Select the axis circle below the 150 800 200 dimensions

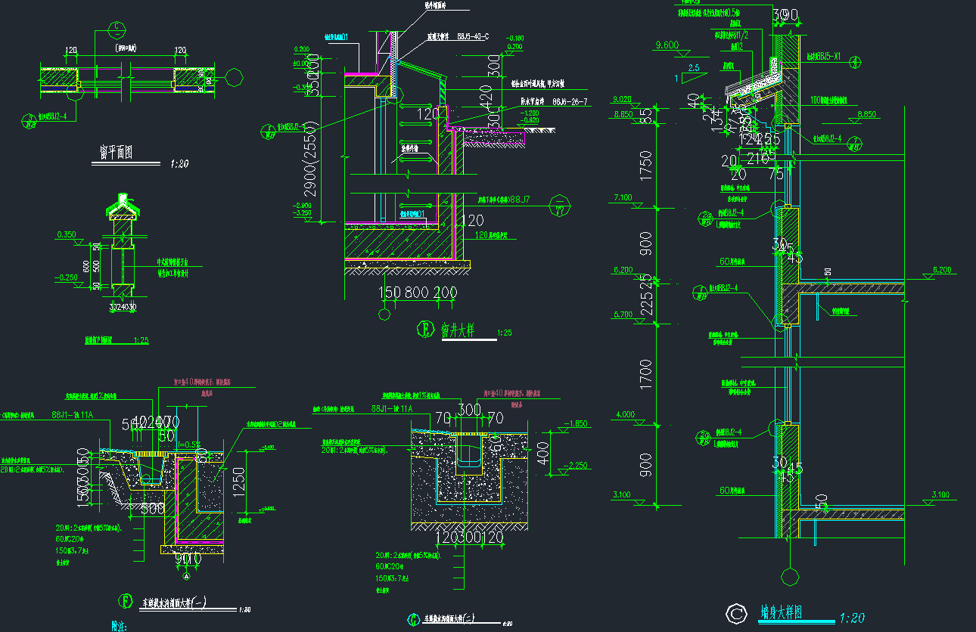point(384,313)
